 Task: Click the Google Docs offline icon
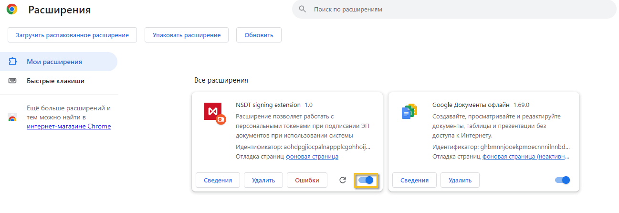pyautogui.click(x=409, y=111)
